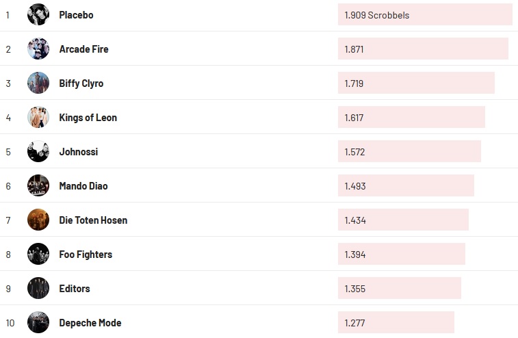Screen dimensions: 518x338
Task: Click Depeche Mode's 1.277 scrobble bar
Action: point(396,322)
